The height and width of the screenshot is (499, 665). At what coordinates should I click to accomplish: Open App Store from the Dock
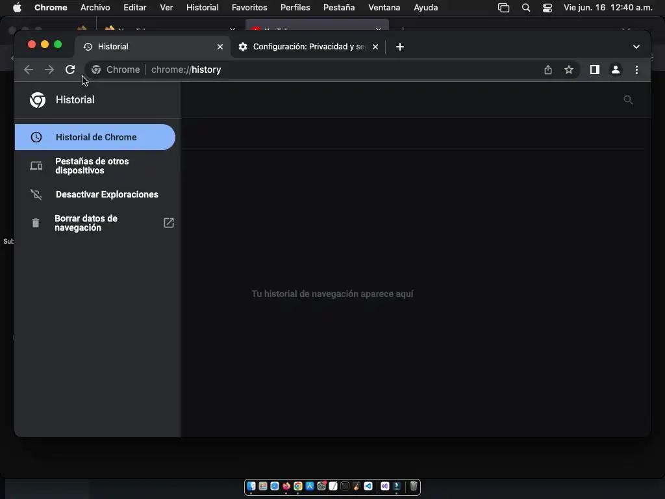(x=310, y=486)
